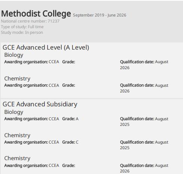Viewport: 183px width, 174px height.
Task: Click the Chemistry subject under A Level
Action: [17, 79]
